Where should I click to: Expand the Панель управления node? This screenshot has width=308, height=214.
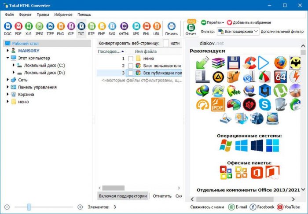[x=7, y=87]
